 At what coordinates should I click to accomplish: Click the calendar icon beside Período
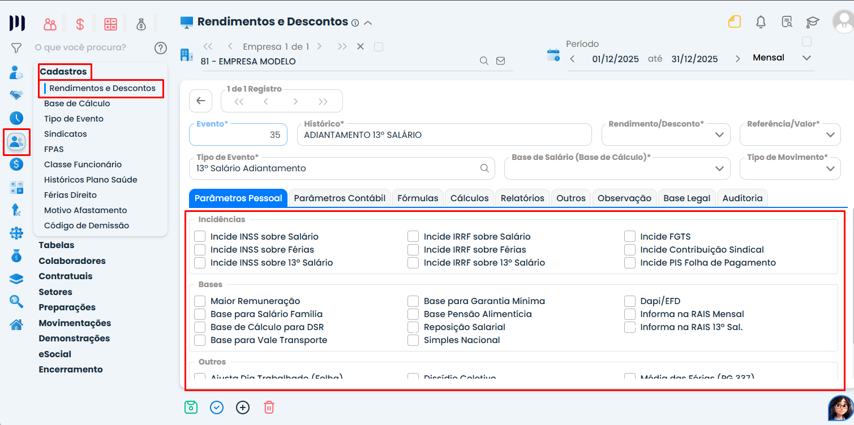point(553,55)
